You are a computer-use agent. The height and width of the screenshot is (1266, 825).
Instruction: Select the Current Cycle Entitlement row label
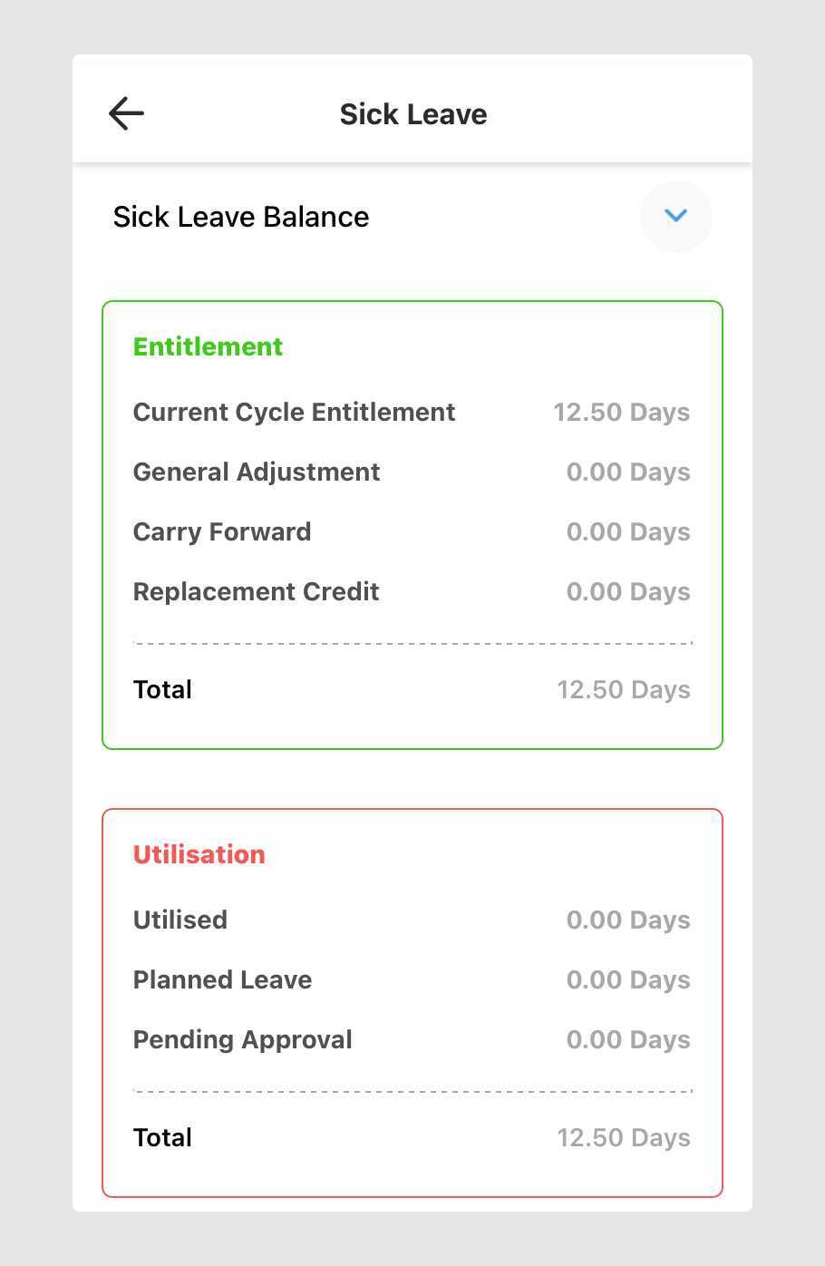coord(294,412)
